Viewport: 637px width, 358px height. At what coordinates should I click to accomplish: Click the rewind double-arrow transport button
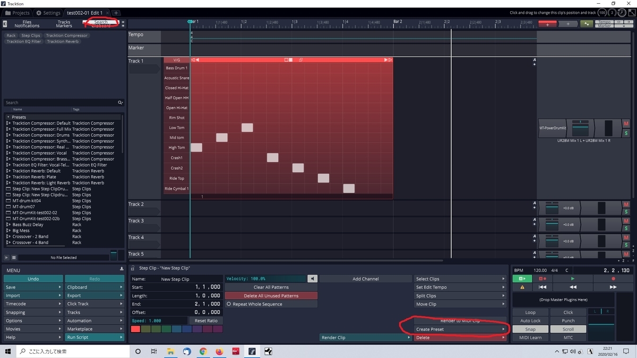(572, 287)
